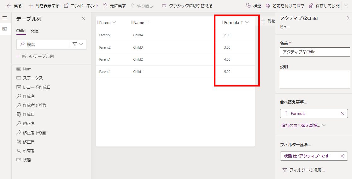Open the Parent column header dropdown
Viewport: 352px width, 179px height.
pyautogui.click(x=114, y=22)
